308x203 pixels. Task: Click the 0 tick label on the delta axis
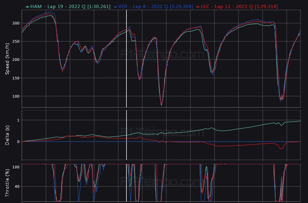click(18, 142)
